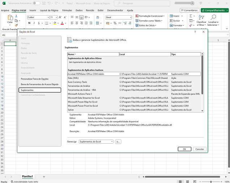Click the wrap text icon
This screenshot has height=183, width=230.
point(98,17)
